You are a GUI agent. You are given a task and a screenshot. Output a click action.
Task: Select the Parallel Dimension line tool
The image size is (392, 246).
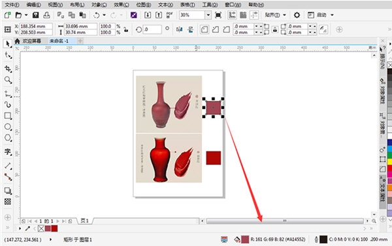(x=8, y=166)
